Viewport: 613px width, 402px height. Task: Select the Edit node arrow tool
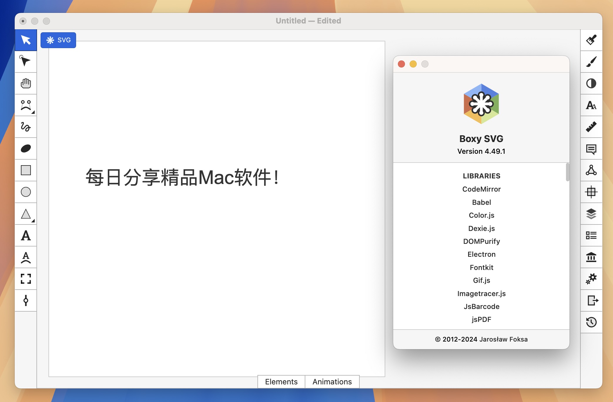pos(26,62)
